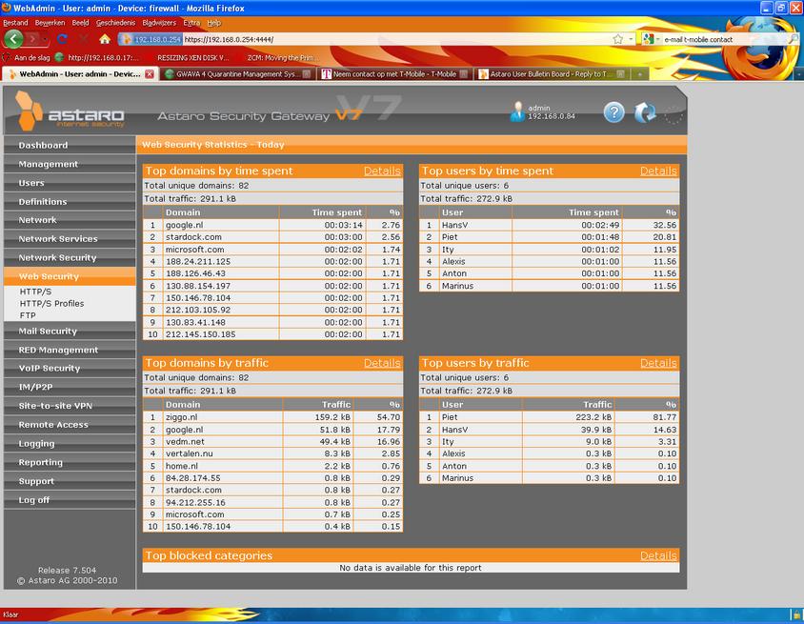Click Log off in the sidebar
Image resolution: width=804 pixels, height=624 pixels.
[x=34, y=500]
